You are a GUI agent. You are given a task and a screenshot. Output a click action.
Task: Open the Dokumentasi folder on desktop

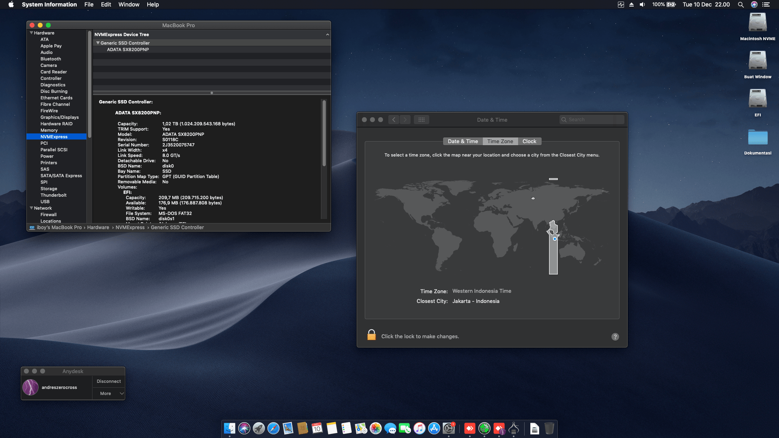point(757,138)
